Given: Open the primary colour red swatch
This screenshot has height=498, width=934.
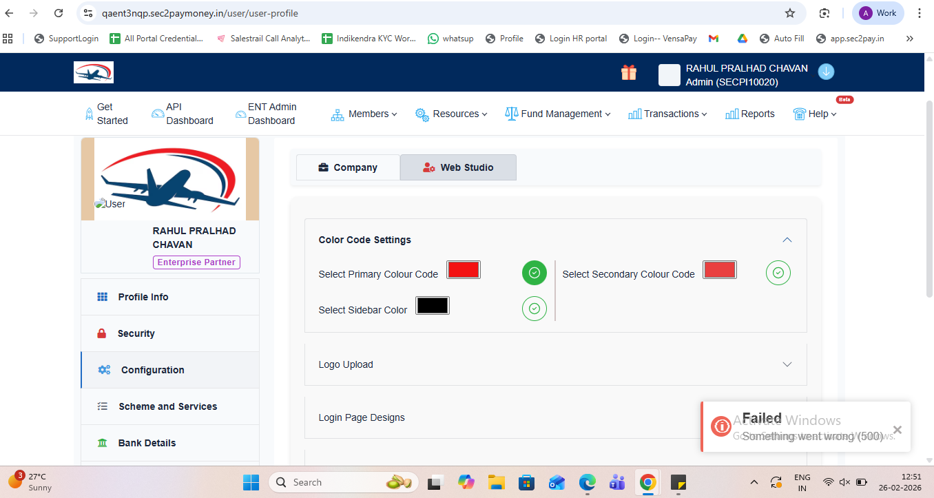Looking at the screenshot, I should coord(463,270).
